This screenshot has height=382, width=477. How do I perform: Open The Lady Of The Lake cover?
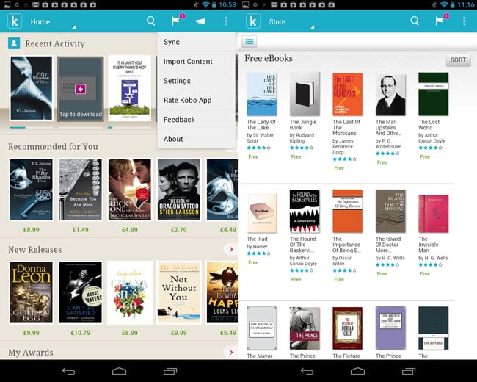[262, 94]
